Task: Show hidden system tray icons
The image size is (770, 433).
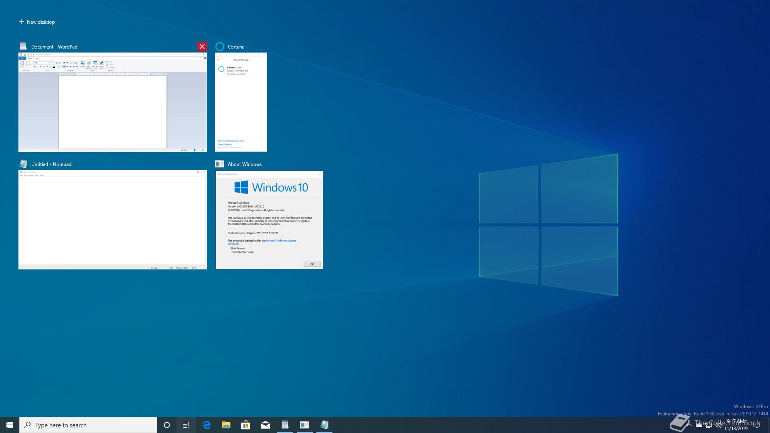Action: (x=689, y=425)
